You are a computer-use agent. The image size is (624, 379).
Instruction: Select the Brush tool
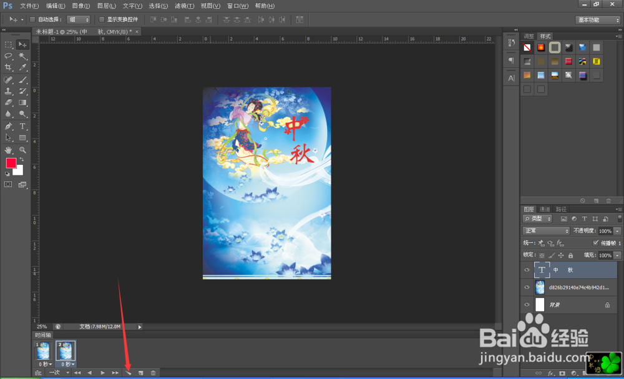tap(22, 80)
